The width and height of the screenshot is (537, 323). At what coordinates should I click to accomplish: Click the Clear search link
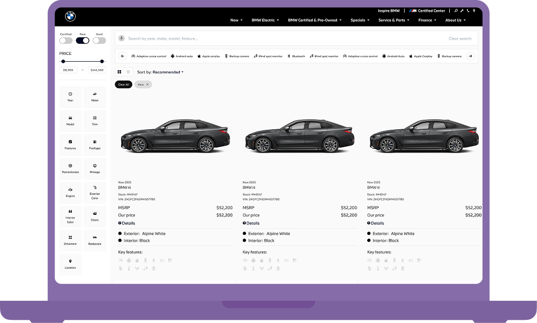pos(460,39)
